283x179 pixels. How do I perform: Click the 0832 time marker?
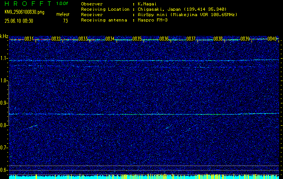tap(56, 39)
